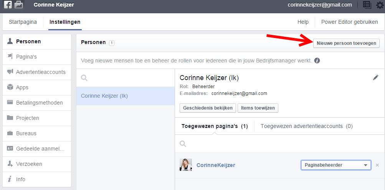Open the Help link

tap(303, 22)
